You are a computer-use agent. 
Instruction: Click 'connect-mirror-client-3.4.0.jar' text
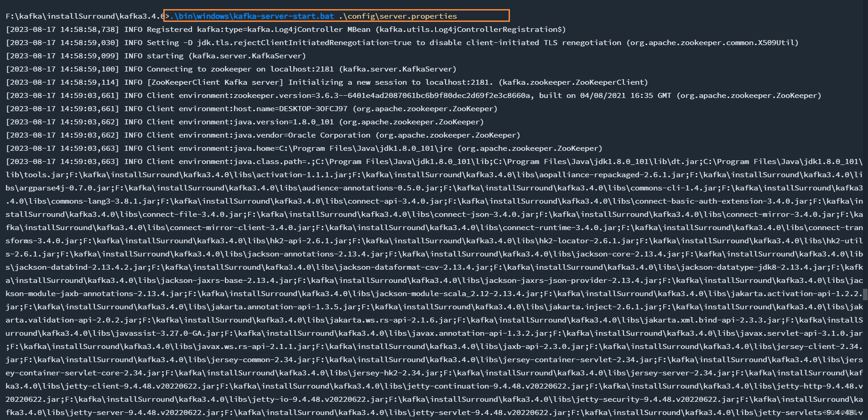click(240, 228)
